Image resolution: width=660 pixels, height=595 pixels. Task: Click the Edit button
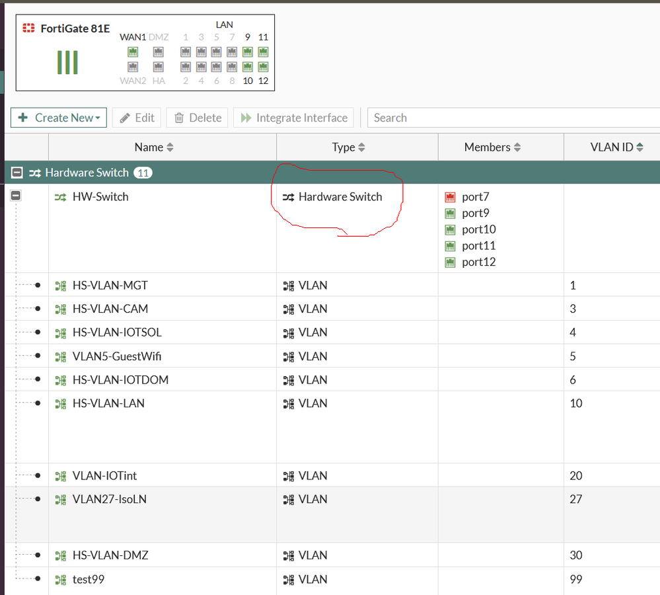click(x=137, y=118)
